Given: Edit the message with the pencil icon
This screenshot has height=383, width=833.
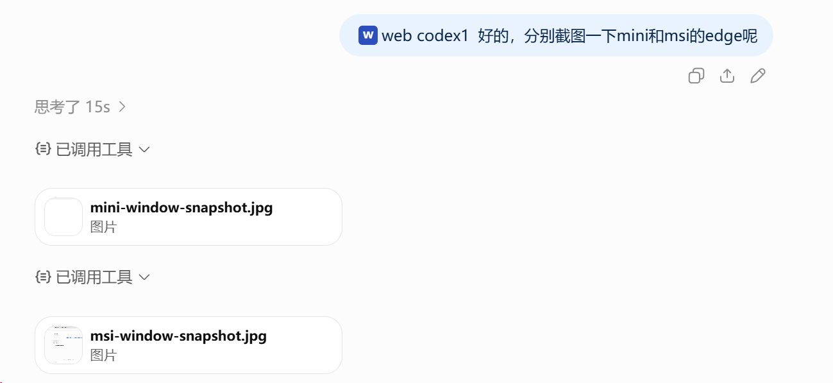Looking at the screenshot, I should click(x=758, y=76).
